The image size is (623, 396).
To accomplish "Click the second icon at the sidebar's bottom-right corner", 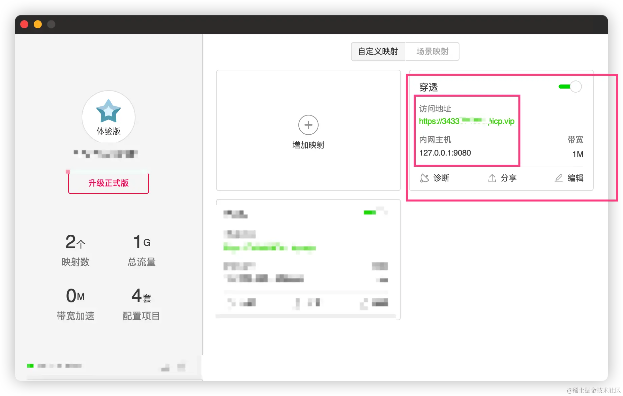I will (x=182, y=366).
